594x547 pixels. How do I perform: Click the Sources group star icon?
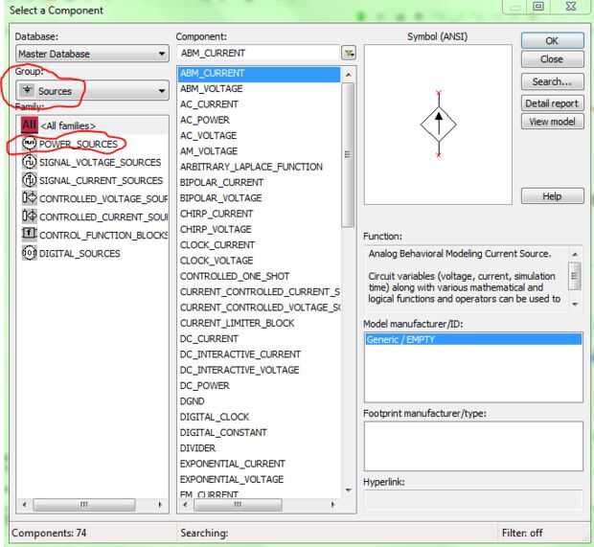point(27,91)
